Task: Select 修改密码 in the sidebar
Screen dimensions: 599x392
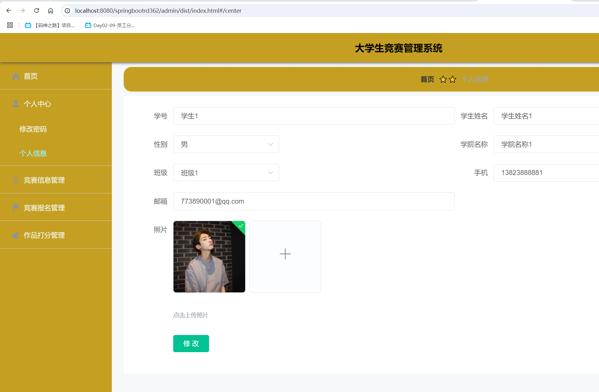Action: (33, 129)
